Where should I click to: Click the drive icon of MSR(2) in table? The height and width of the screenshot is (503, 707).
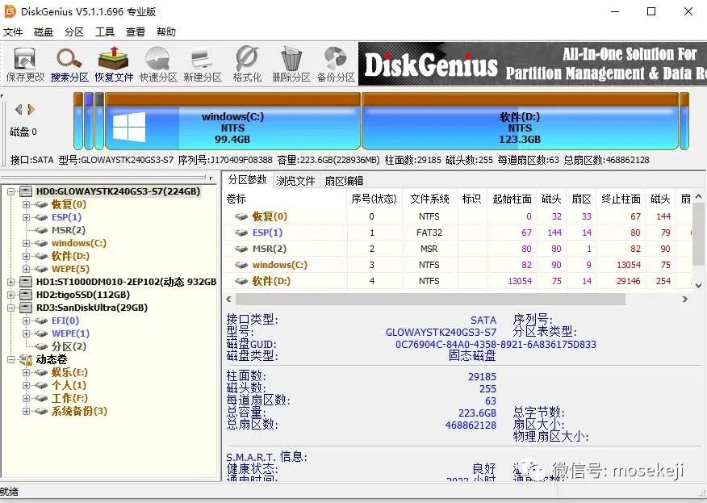tap(241, 249)
